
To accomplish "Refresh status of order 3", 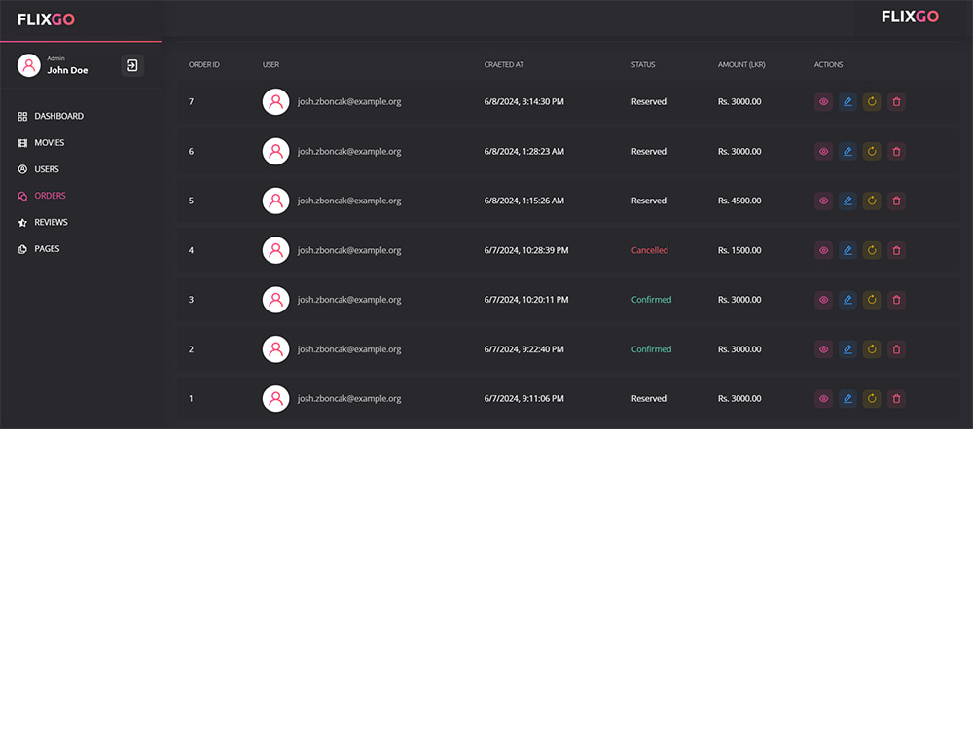I will [x=872, y=300].
